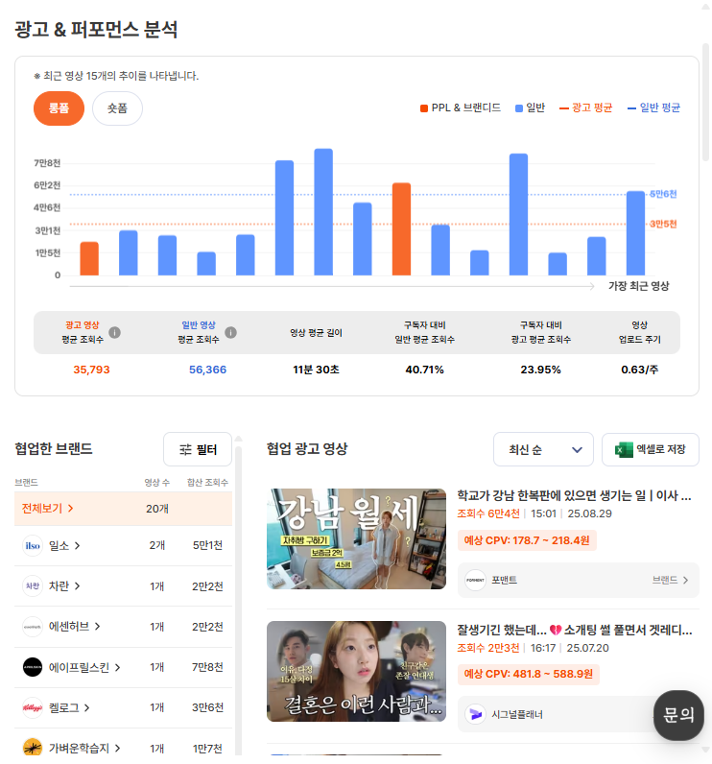
Task: Open the 강남 월세 video thumbnail
Action: pyautogui.click(x=356, y=538)
